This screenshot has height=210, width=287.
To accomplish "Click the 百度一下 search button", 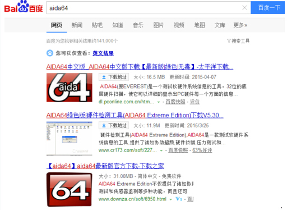I will click(267, 8).
